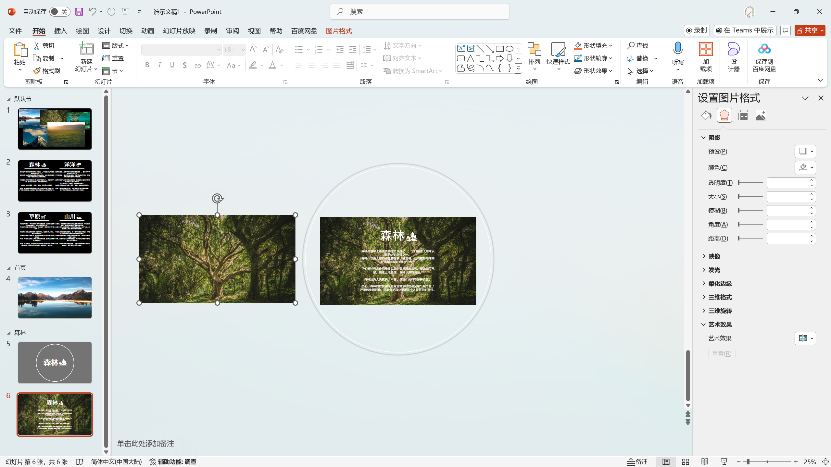
Task: Open the Layout (版式) dropdown
Action: click(x=116, y=45)
